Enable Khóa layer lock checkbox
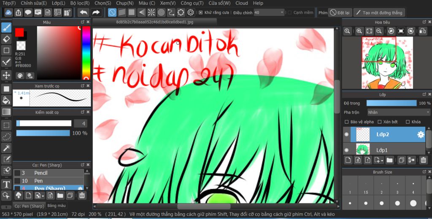This screenshot has width=432, height=219. (x=408, y=122)
